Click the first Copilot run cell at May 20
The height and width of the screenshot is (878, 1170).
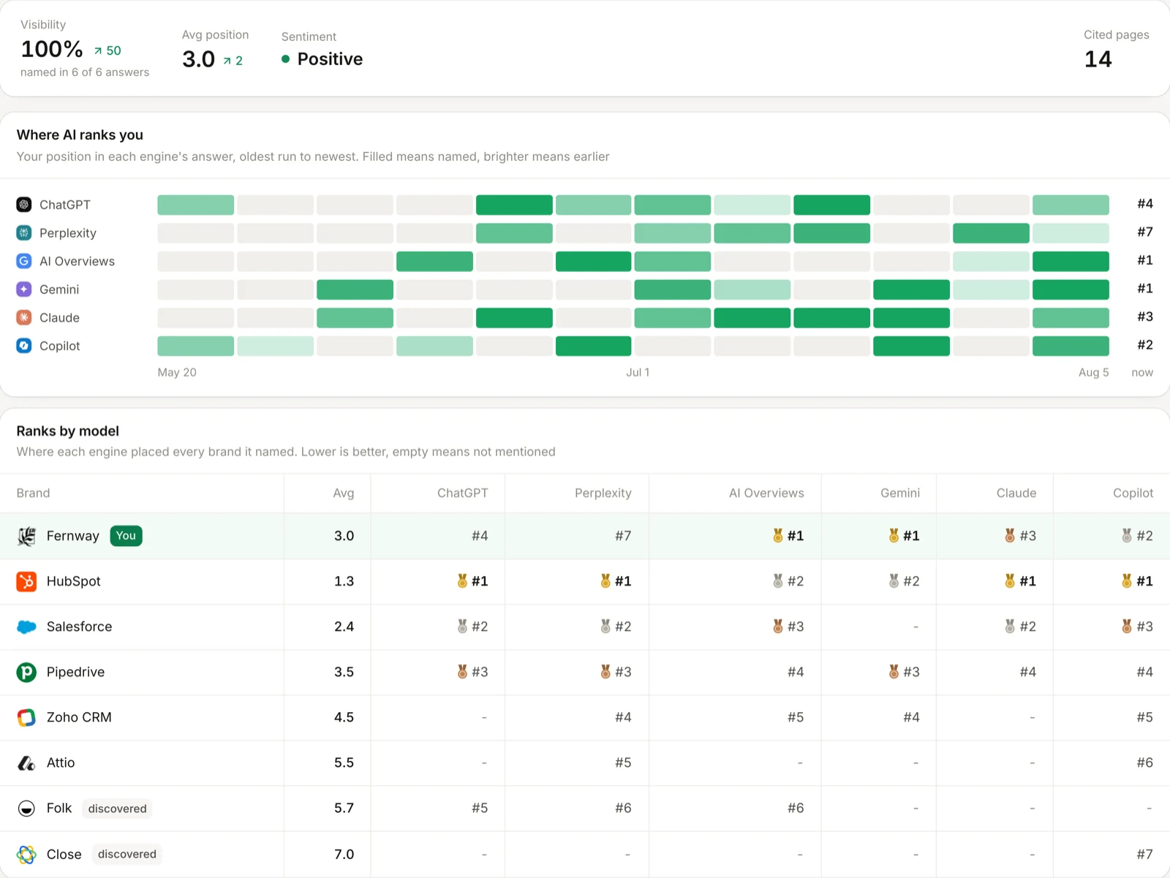coord(196,346)
